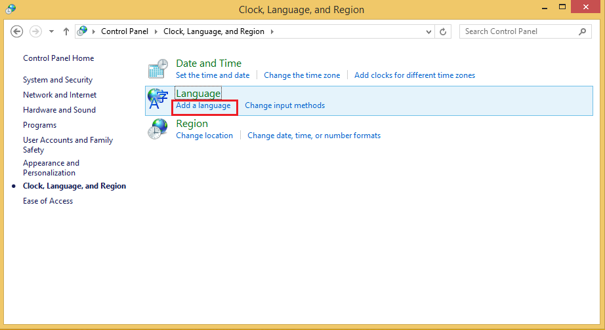This screenshot has height=330, width=605.
Task: Open the recent locations dropdown arrow
Action: coord(52,31)
